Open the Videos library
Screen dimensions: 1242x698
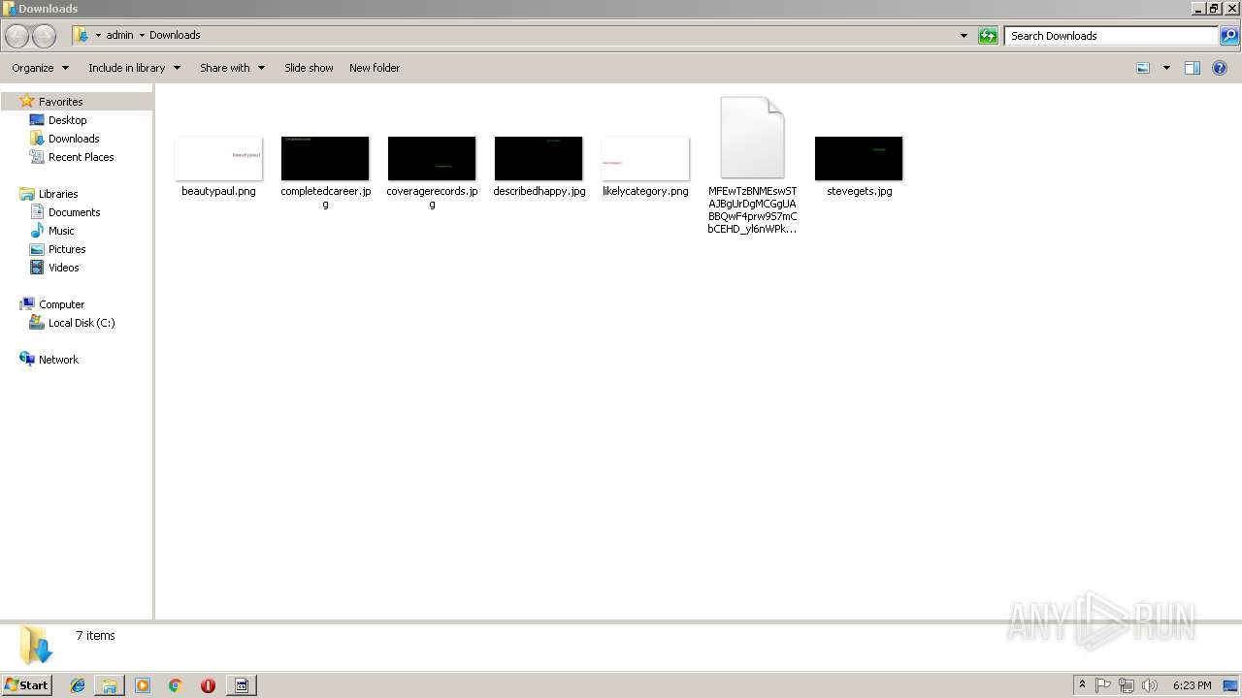point(63,268)
